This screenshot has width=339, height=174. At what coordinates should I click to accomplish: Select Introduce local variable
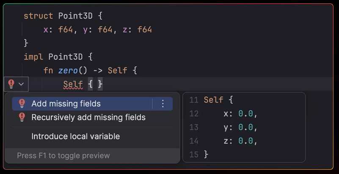click(75, 136)
